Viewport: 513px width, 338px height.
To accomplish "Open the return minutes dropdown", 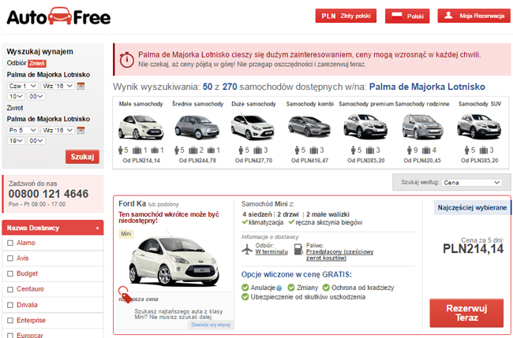I will pos(36,141).
